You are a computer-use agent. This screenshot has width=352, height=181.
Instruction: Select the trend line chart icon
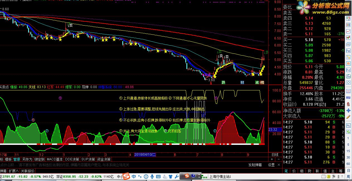tap(348, 31)
